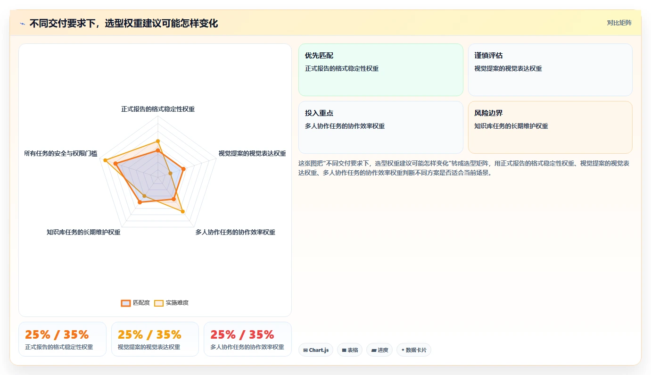Click the orange 匹配度 point on the 视觉表达 axis
This screenshot has width=651, height=375.
(183, 169)
